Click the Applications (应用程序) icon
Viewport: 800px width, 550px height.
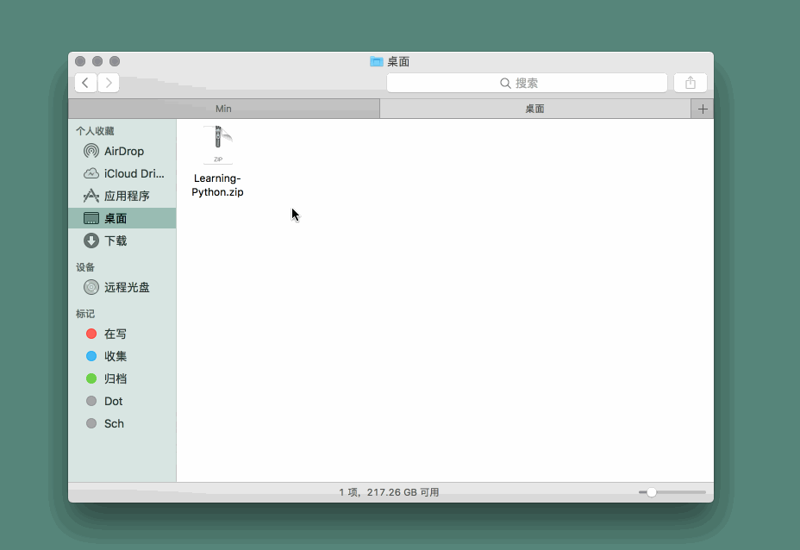coord(91,196)
